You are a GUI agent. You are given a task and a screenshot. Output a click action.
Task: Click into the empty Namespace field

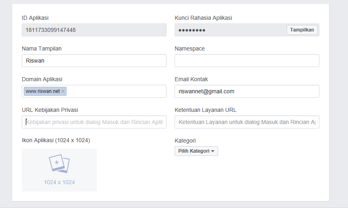pyautogui.click(x=247, y=61)
